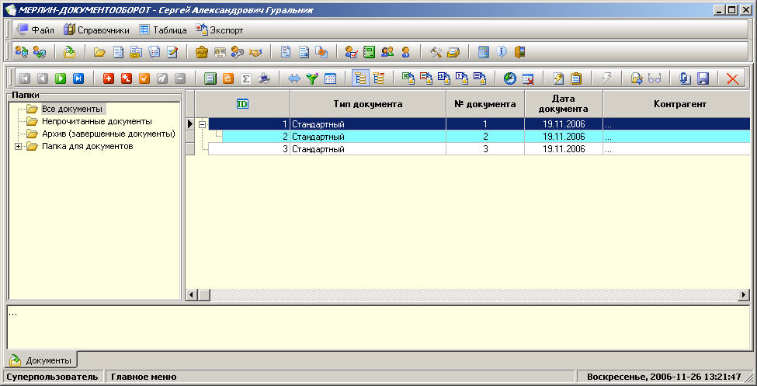Image resolution: width=757 pixels, height=386 pixels.
Task: Select 'Непрочитанные документы' folder
Action: pos(96,121)
